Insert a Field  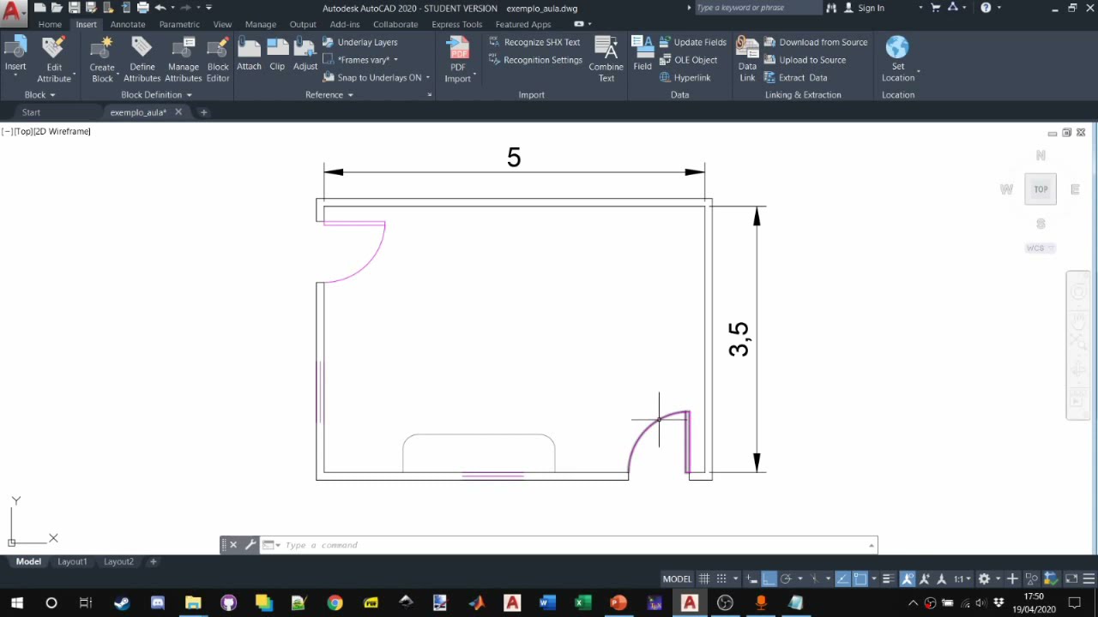pyautogui.click(x=643, y=55)
